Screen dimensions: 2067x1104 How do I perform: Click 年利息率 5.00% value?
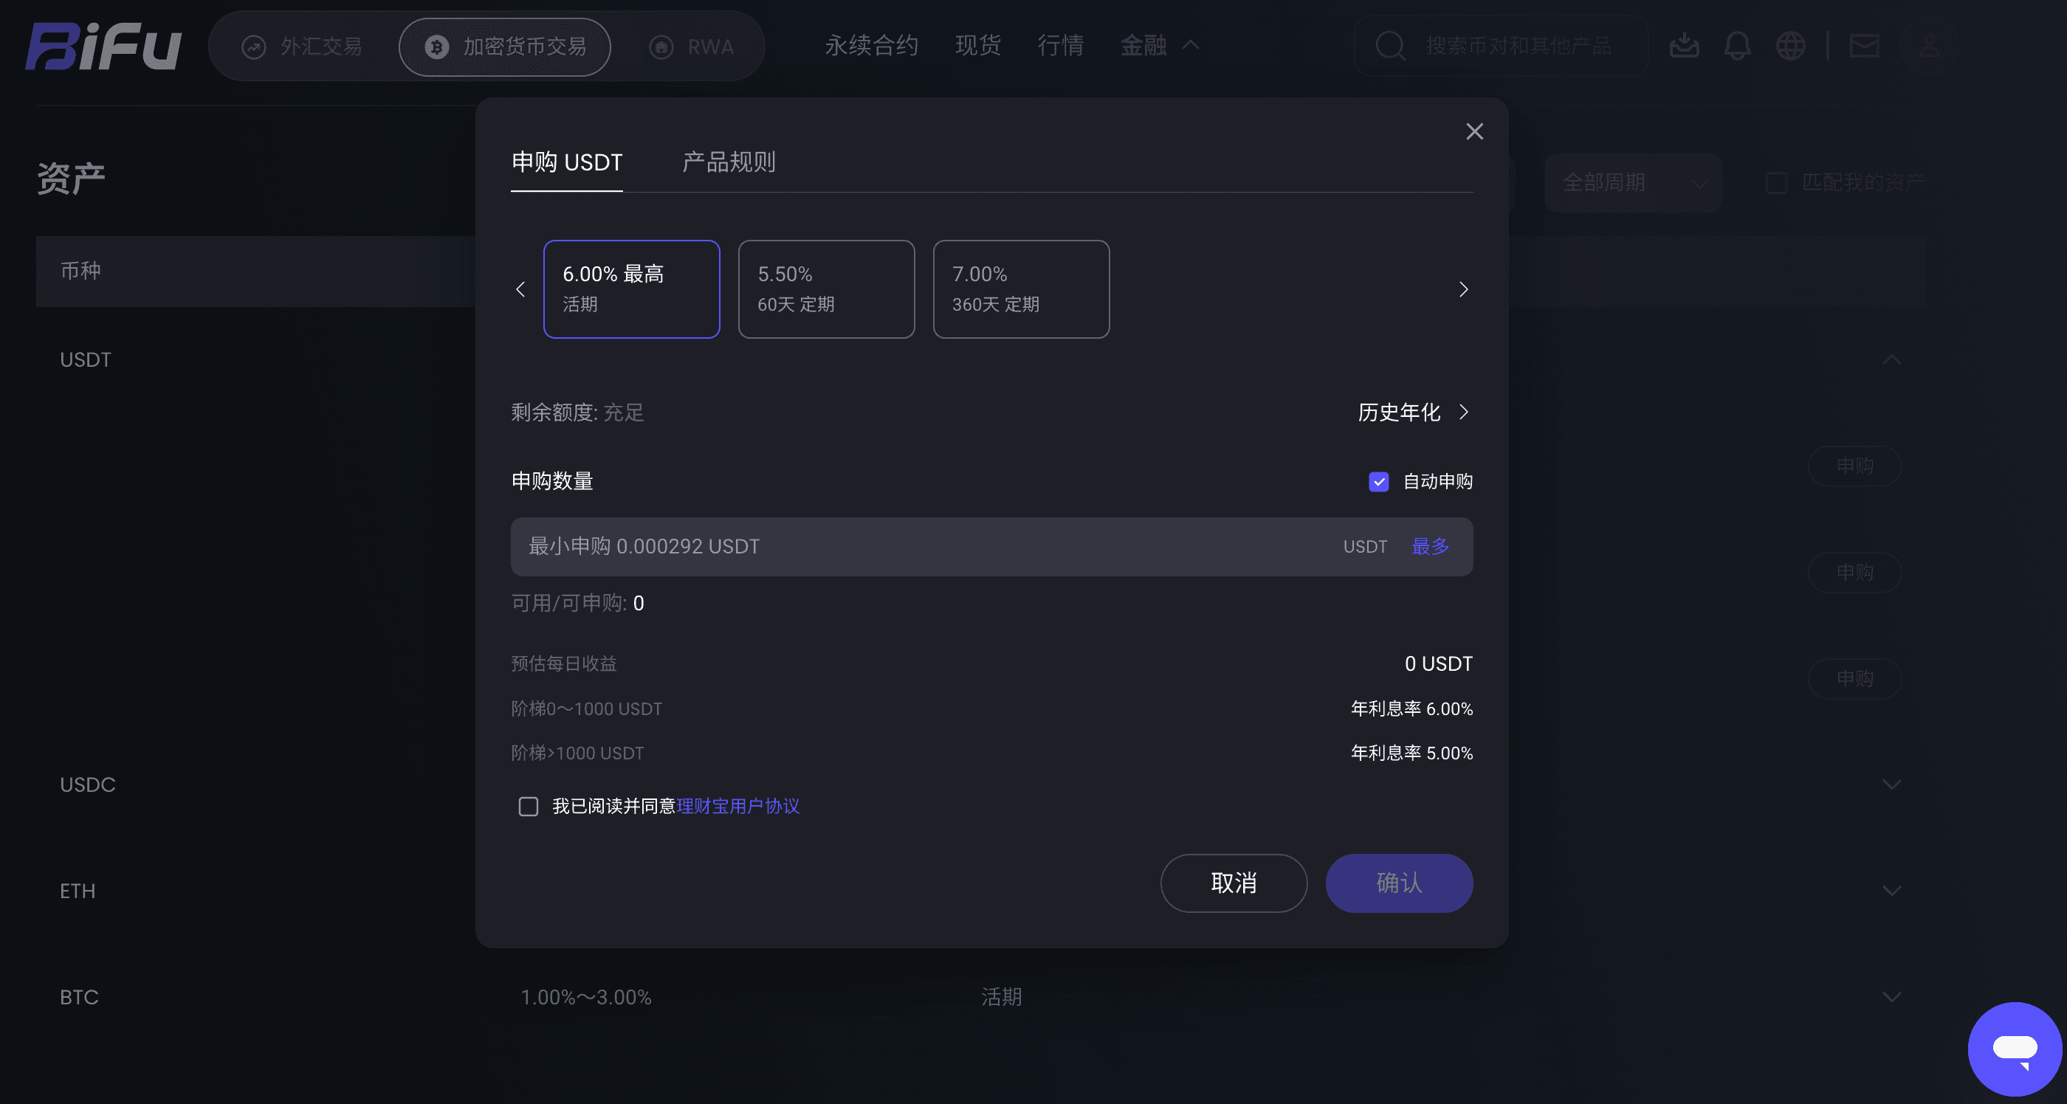(x=1411, y=753)
